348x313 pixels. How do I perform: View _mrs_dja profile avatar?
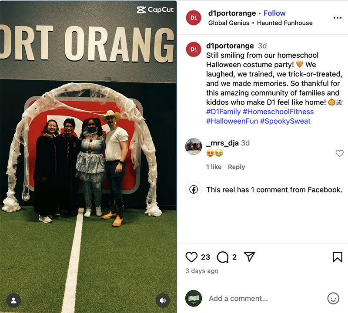point(194,146)
